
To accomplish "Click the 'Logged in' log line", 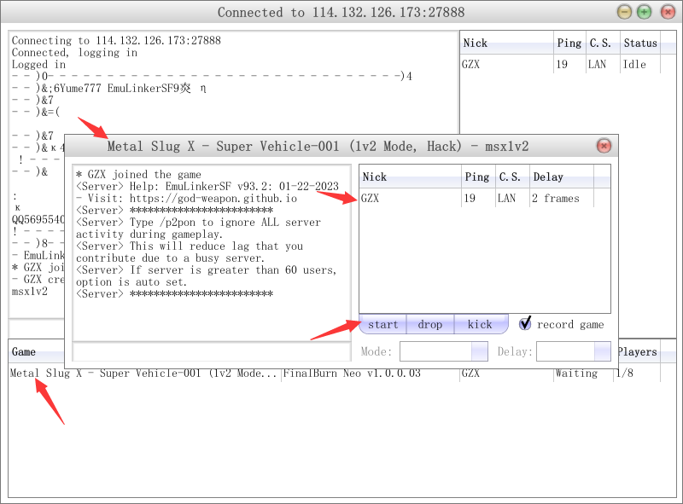I will [38, 65].
